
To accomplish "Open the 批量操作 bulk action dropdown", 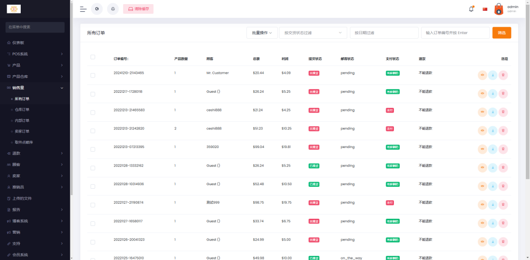I will [262, 32].
